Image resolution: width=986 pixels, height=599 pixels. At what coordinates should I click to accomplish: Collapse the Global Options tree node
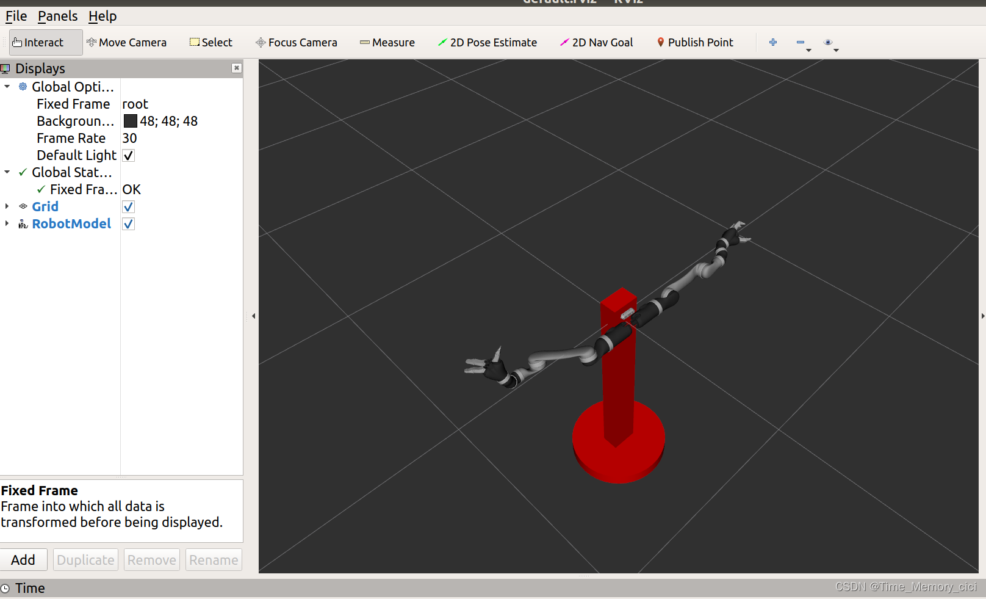click(7, 87)
